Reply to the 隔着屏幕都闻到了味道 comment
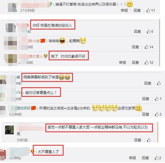 tap(148, 83)
